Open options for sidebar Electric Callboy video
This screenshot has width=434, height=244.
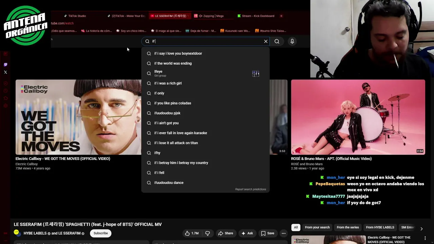coord(425,238)
